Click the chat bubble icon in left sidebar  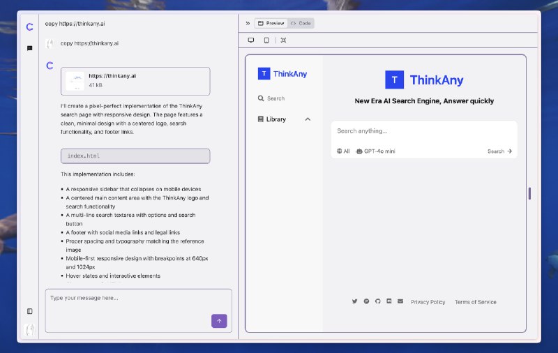(x=30, y=48)
